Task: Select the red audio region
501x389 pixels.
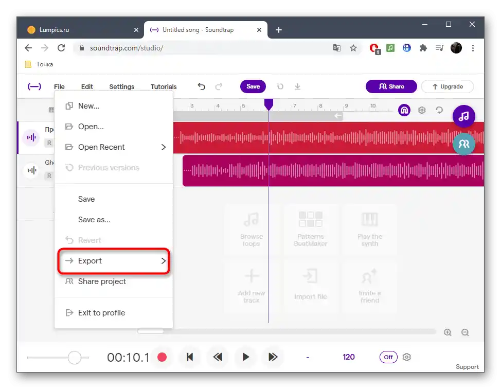Action: pyautogui.click(x=329, y=138)
